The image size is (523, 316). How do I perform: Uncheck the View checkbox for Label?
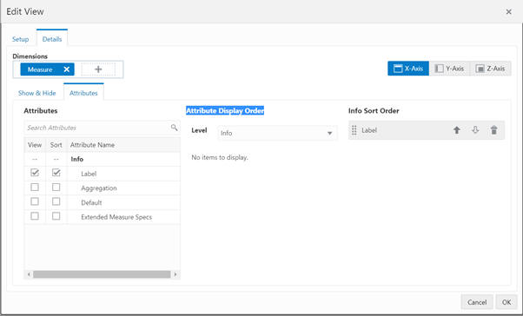(35, 173)
